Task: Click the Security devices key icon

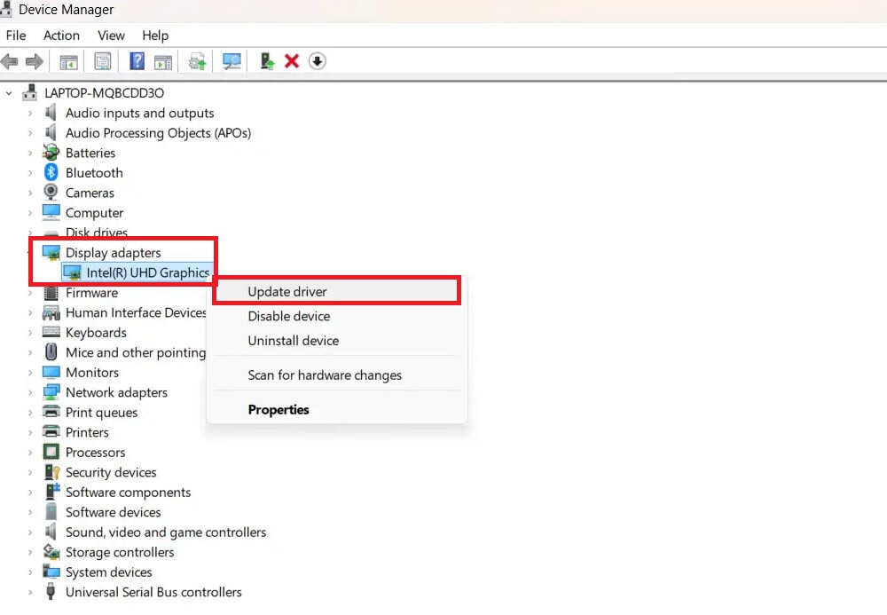Action: tap(52, 472)
